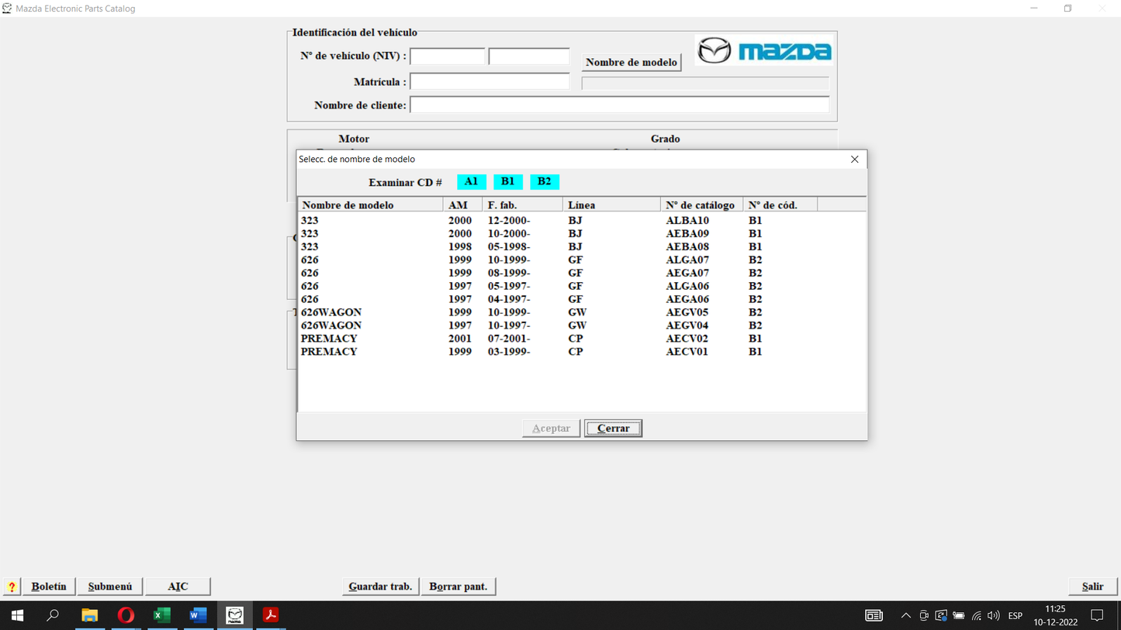Image resolution: width=1121 pixels, height=630 pixels.
Task: Select the 626WAGON row with catalog AEGV04
Action: (582, 325)
